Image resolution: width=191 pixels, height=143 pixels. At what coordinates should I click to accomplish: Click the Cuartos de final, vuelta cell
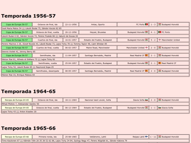pos(47,48)
